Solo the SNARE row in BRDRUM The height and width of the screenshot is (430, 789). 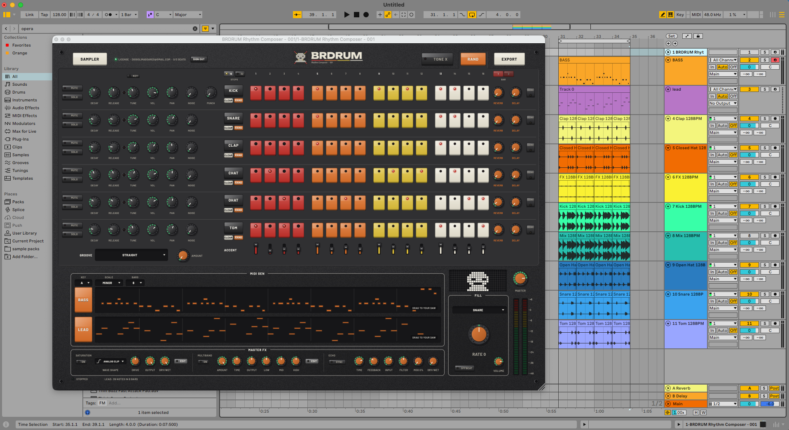(x=73, y=125)
